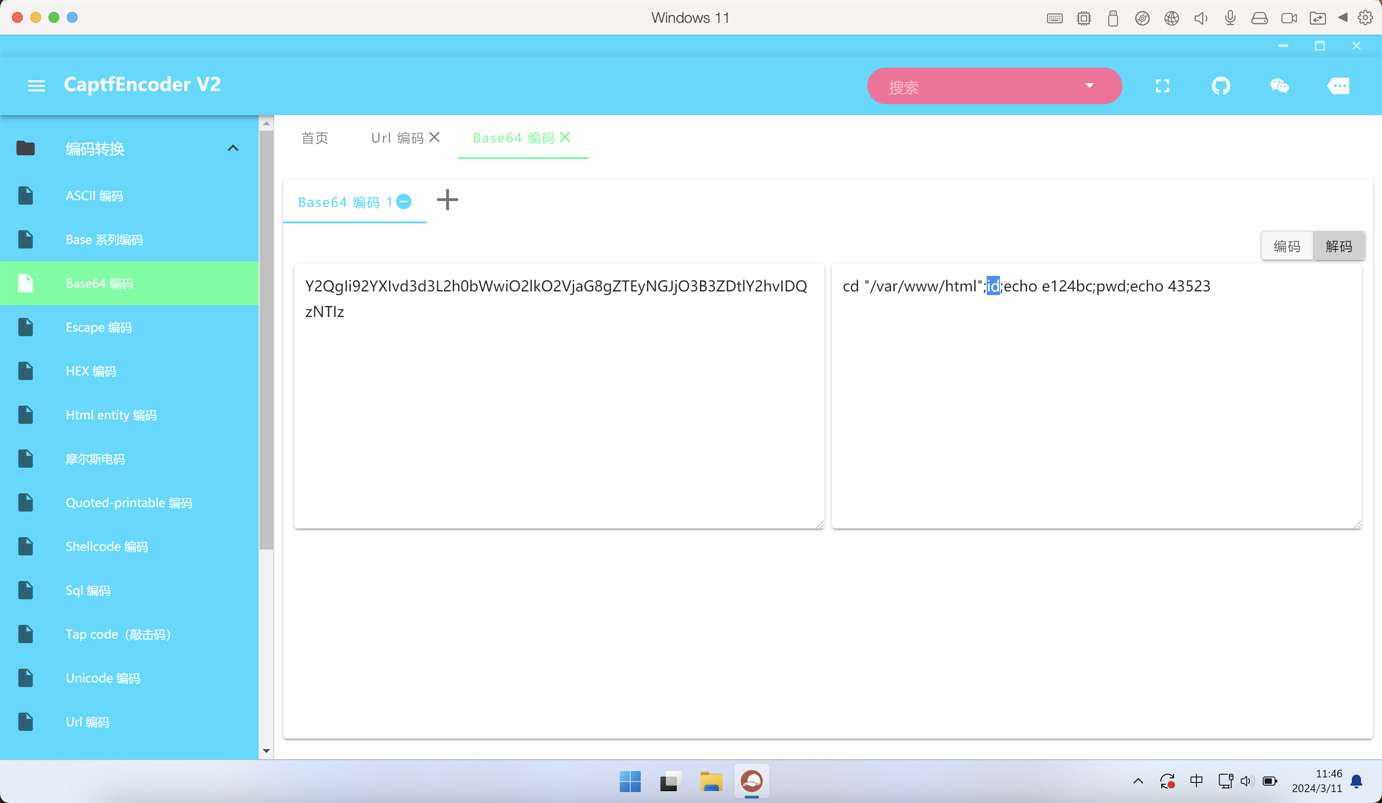
Task: Open the WeChat contact icon
Action: click(x=1280, y=85)
